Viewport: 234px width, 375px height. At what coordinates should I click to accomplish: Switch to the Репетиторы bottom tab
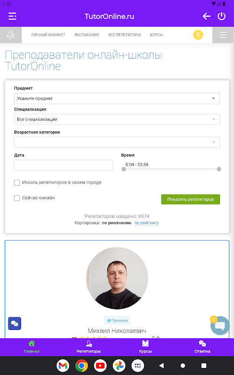tap(88, 347)
